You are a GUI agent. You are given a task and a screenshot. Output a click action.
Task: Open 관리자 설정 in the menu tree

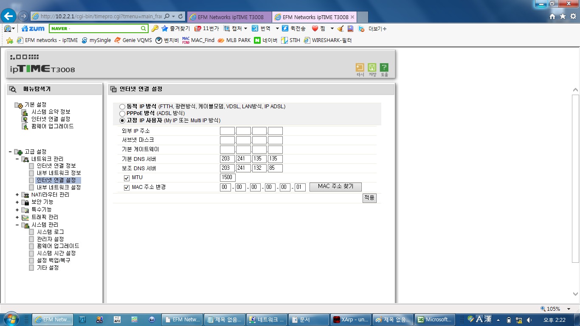(x=50, y=239)
